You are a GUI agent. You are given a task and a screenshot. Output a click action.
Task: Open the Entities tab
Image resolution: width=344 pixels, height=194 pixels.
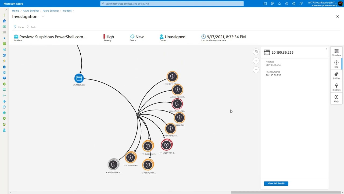336,76
